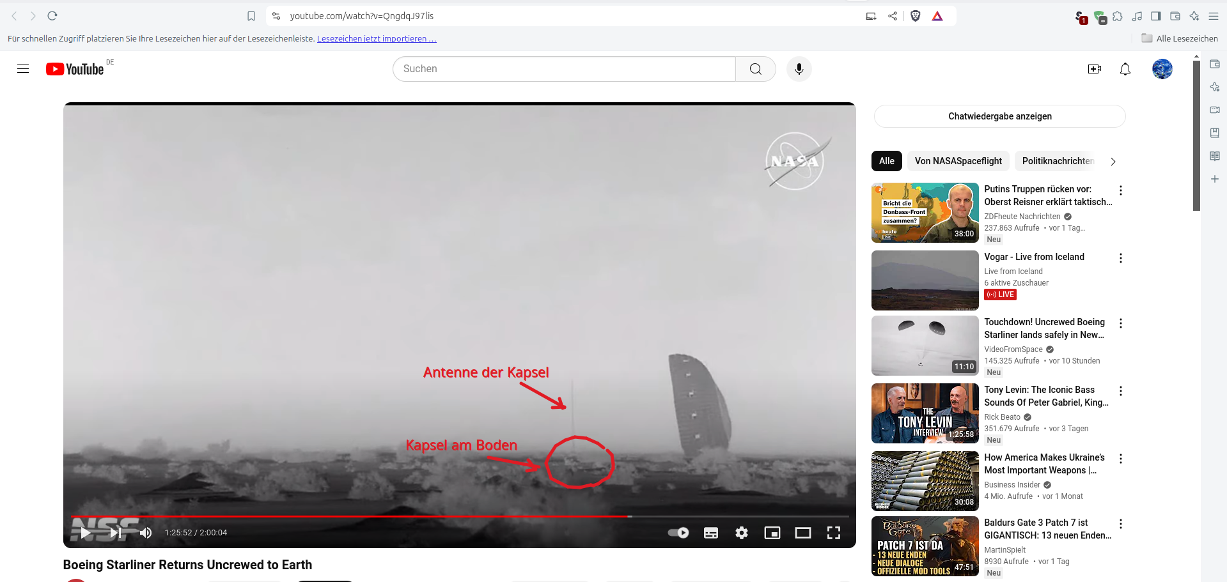The height and width of the screenshot is (582, 1227).
Task: Select the Von NASASpaceflight chip
Action: pyautogui.click(x=958, y=161)
